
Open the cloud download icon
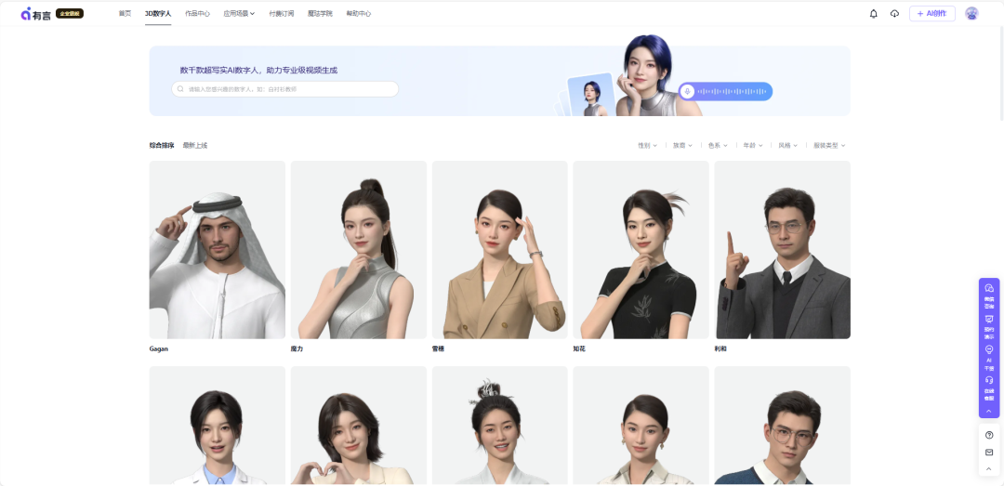(894, 13)
